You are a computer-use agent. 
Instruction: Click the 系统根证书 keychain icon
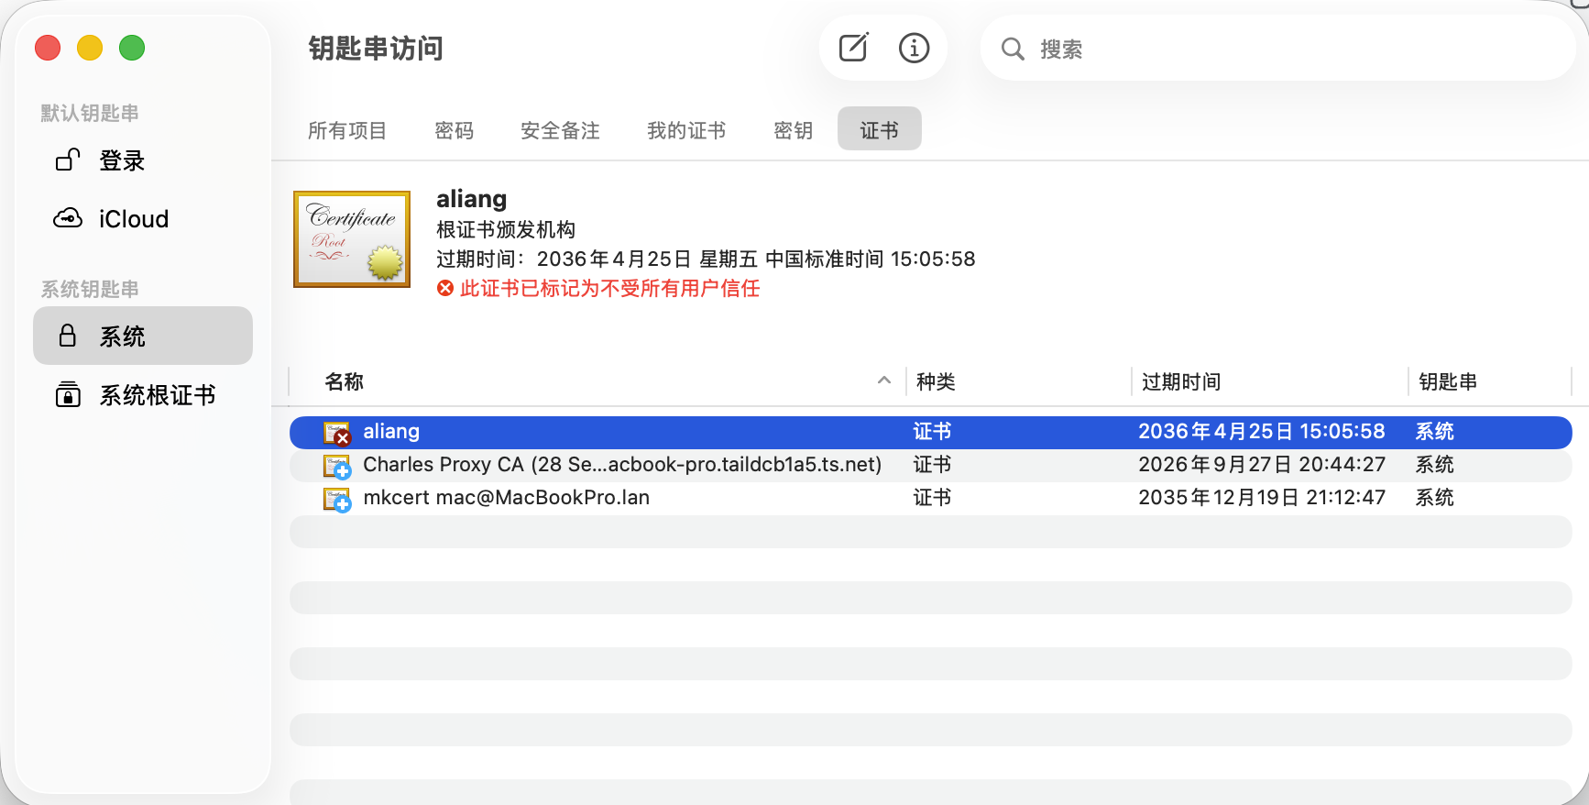68,394
